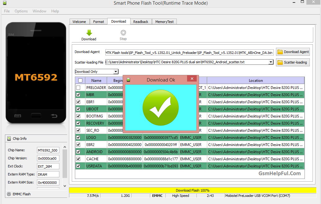This screenshot has height=204, width=321.
Task: Open the Options menu
Action: 21,11
